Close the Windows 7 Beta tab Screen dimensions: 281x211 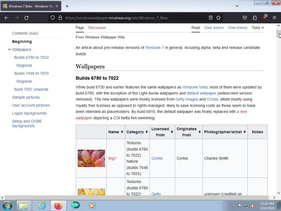point(57,6)
